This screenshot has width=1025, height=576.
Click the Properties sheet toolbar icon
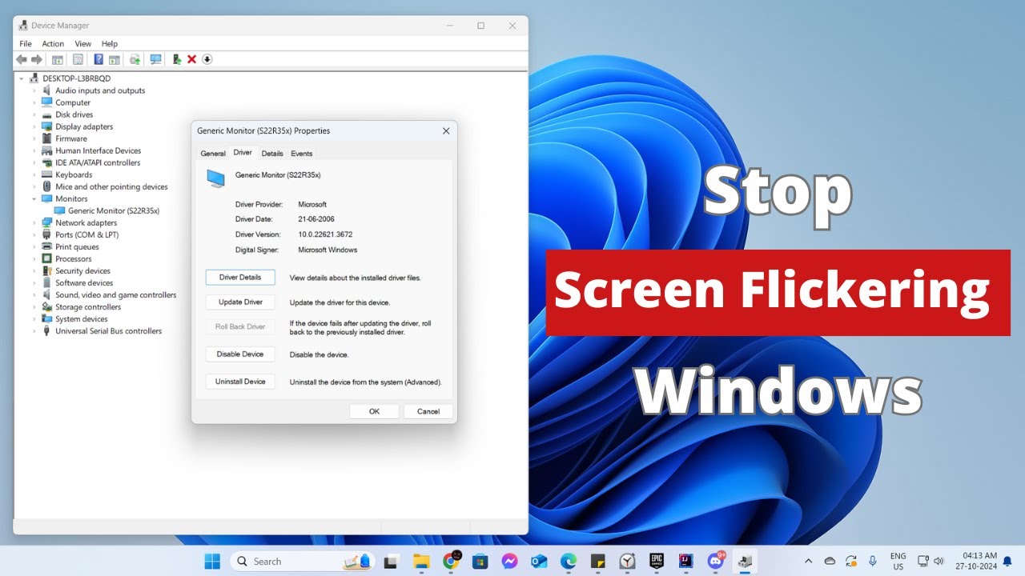[x=78, y=59]
